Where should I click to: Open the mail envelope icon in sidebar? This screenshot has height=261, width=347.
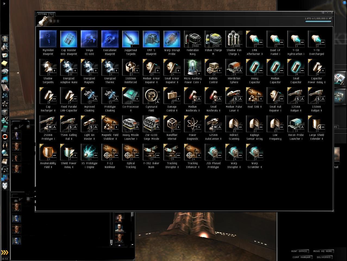[x=5, y=55]
